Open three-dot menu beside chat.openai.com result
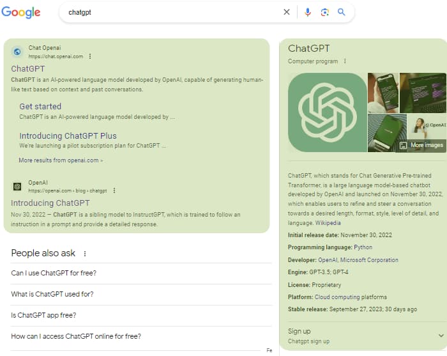The image size is (447, 356). (x=90, y=56)
